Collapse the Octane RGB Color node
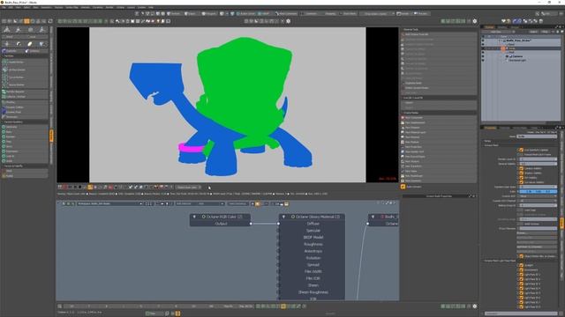The width and height of the screenshot is (565, 317). click(x=194, y=217)
